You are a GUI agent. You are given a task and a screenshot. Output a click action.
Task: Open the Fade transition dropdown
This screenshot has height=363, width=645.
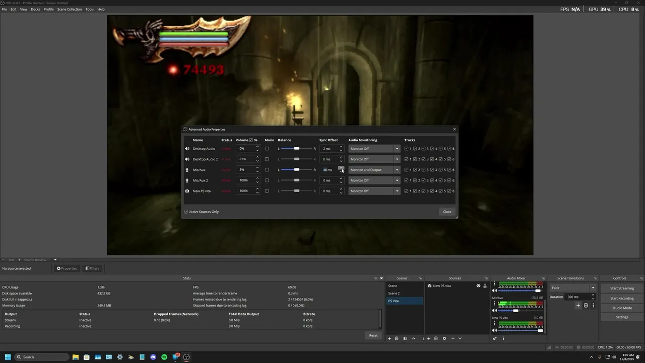click(x=573, y=288)
